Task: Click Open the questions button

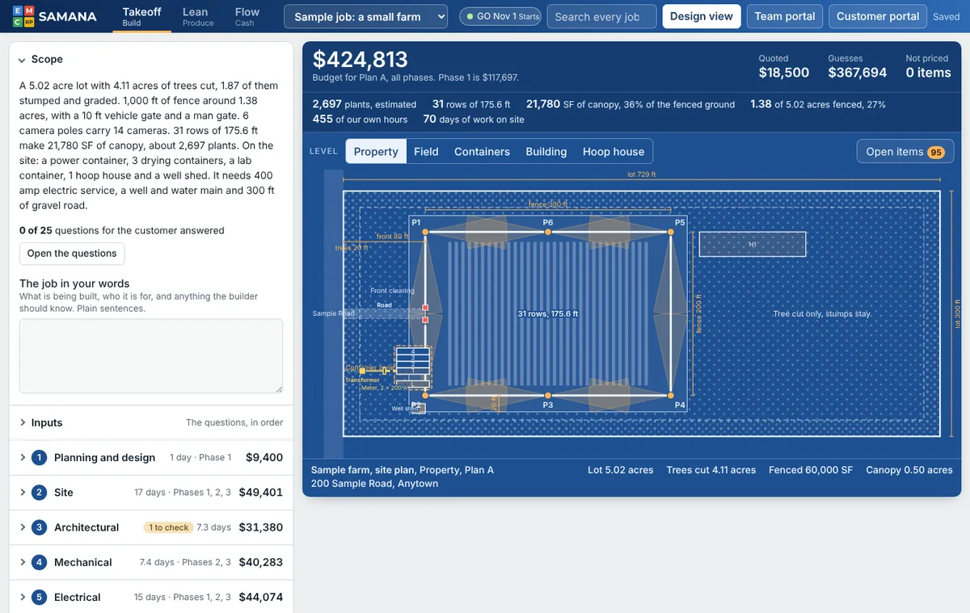Action: tap(72, 254)
